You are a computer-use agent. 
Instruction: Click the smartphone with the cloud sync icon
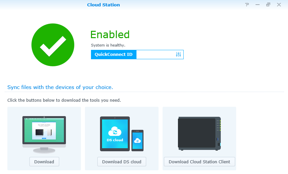pos(137,141)
